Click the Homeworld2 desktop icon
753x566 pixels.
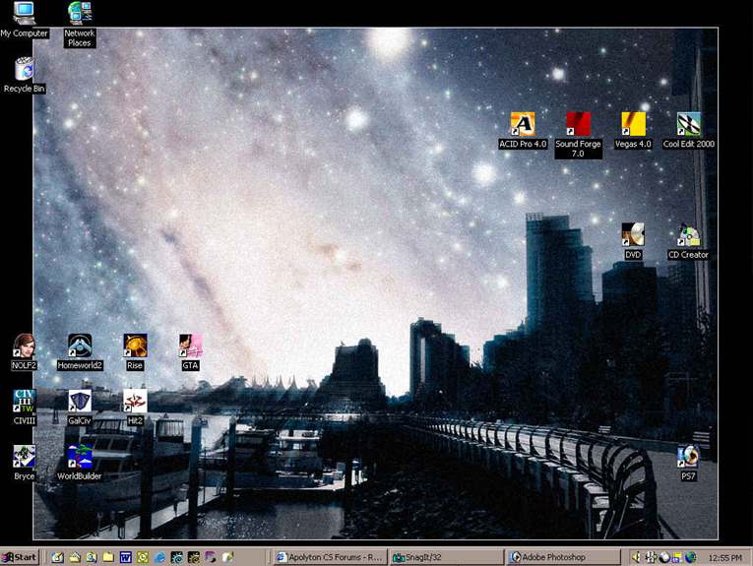pos(80,346)
